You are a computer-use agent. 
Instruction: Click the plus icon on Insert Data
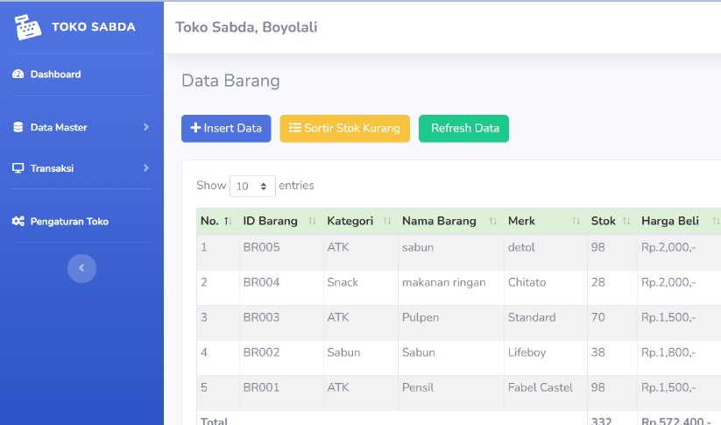coord(195,128)
